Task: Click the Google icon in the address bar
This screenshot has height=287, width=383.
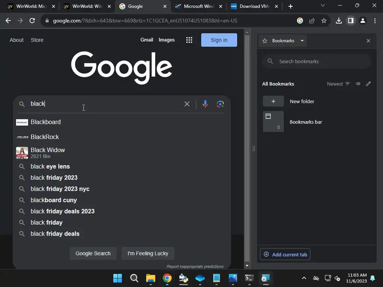Action: click(x=300, y=21)
